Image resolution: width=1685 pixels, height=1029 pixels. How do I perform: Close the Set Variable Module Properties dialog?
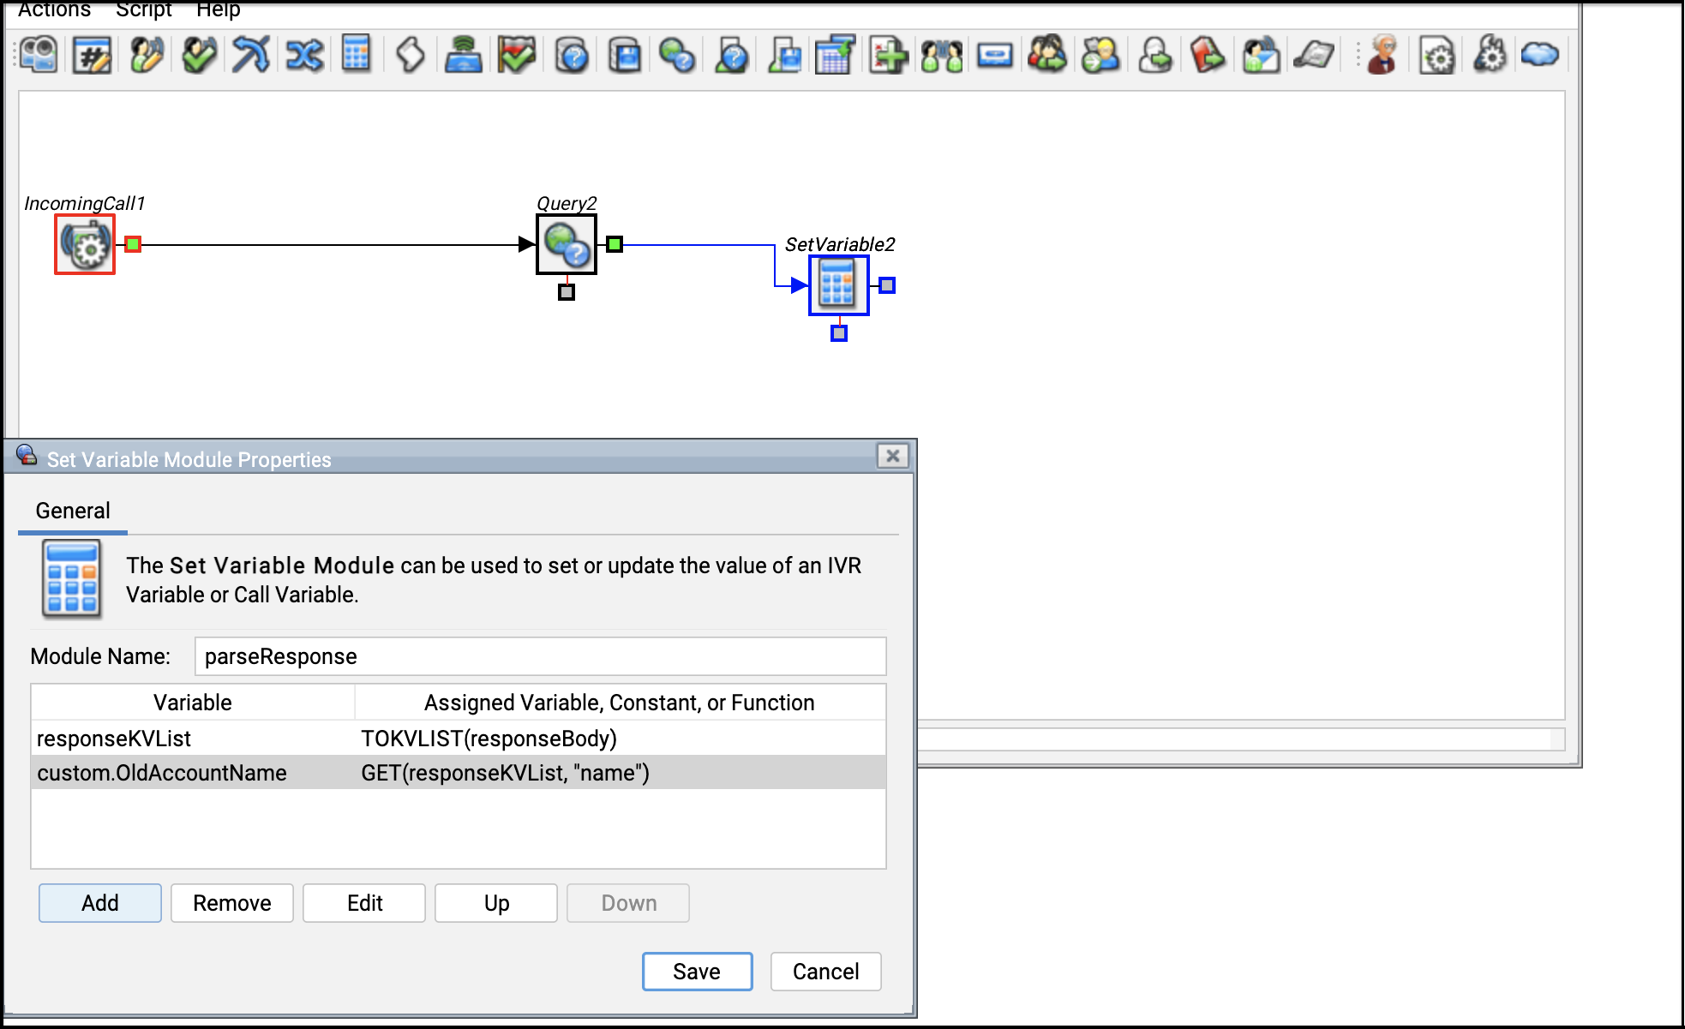coord(893,456)
